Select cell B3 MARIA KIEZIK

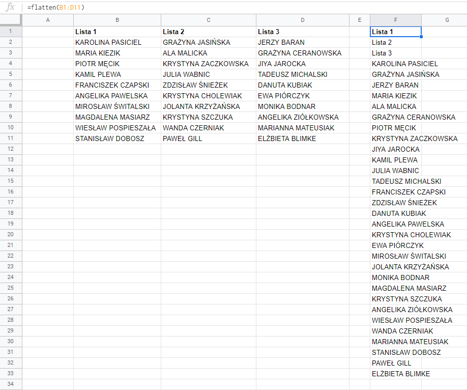coord(117,53)
